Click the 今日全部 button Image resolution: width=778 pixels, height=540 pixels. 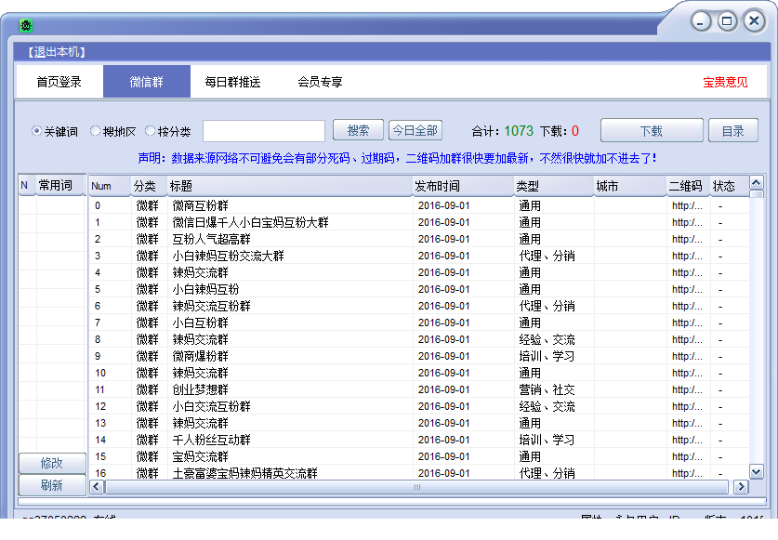tap(415, 130)
